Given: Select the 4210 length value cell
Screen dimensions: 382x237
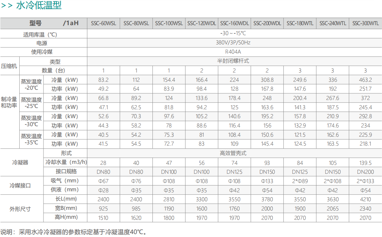Looking at the screenshot, I should (365, 199).
